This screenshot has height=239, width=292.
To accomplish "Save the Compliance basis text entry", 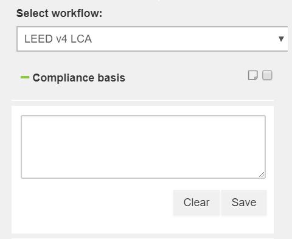I will (x=244, y=203).
